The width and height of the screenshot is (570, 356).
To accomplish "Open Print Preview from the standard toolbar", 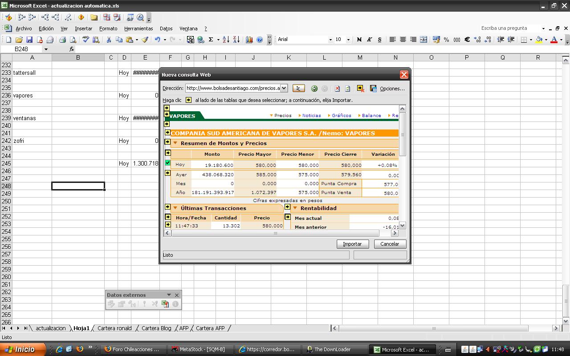I will (x=73, y=40).
